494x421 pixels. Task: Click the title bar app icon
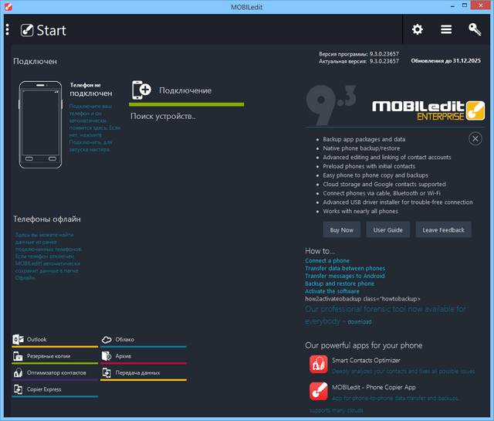(x=8, y=7)
